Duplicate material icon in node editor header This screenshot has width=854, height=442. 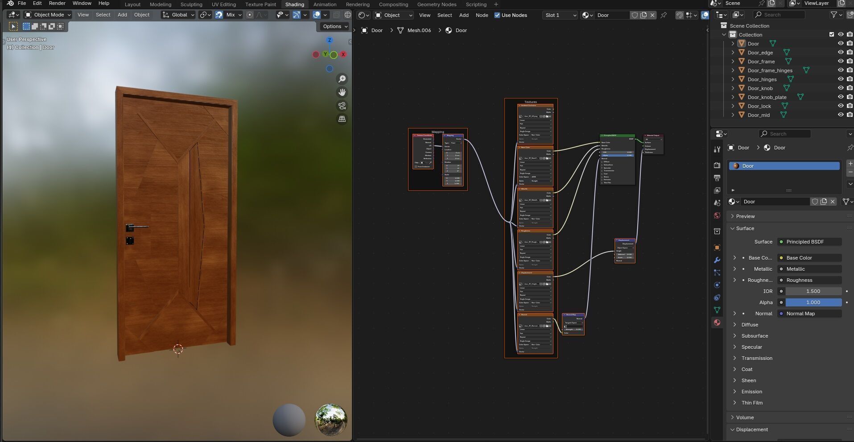point(644,15)
